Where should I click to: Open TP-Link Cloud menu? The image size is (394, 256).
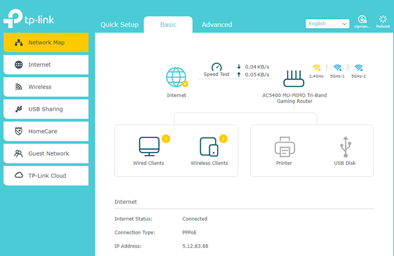(x=46, y=176)
